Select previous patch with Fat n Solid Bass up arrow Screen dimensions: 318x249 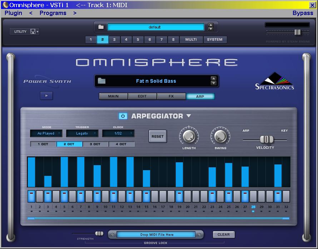coord(214,79)
